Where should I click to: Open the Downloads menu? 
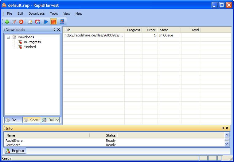click(x=37, y=13)
